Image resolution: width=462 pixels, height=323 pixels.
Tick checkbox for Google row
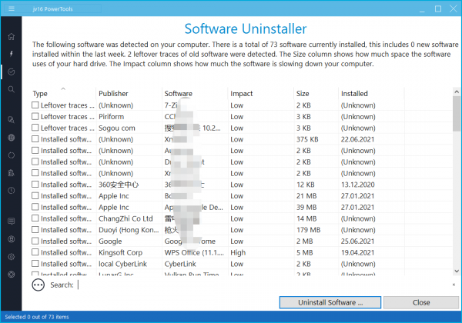click(35, 241)
